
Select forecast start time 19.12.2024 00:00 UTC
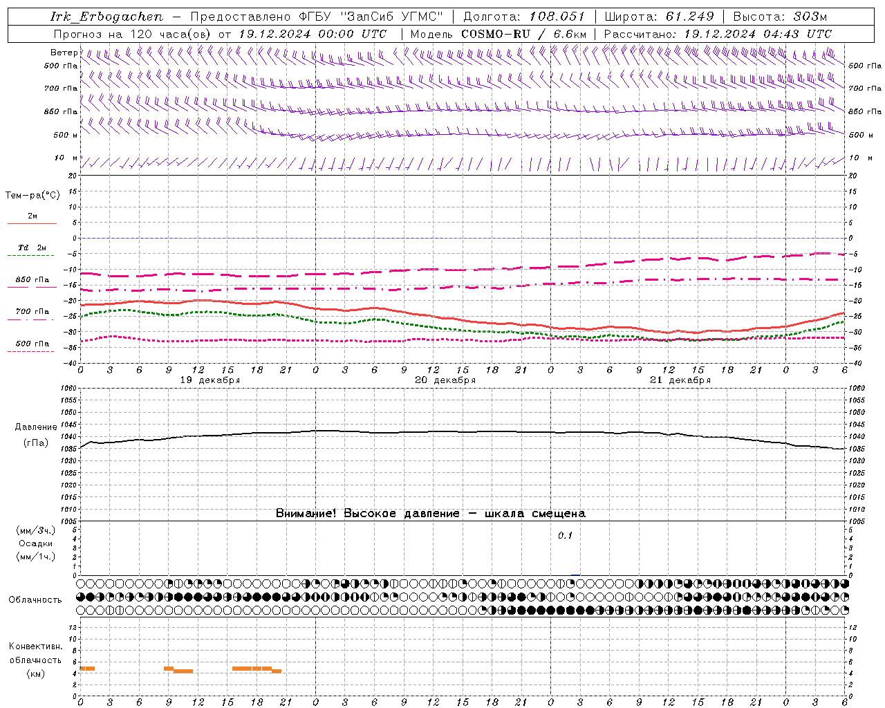click(x=313, y=34)
